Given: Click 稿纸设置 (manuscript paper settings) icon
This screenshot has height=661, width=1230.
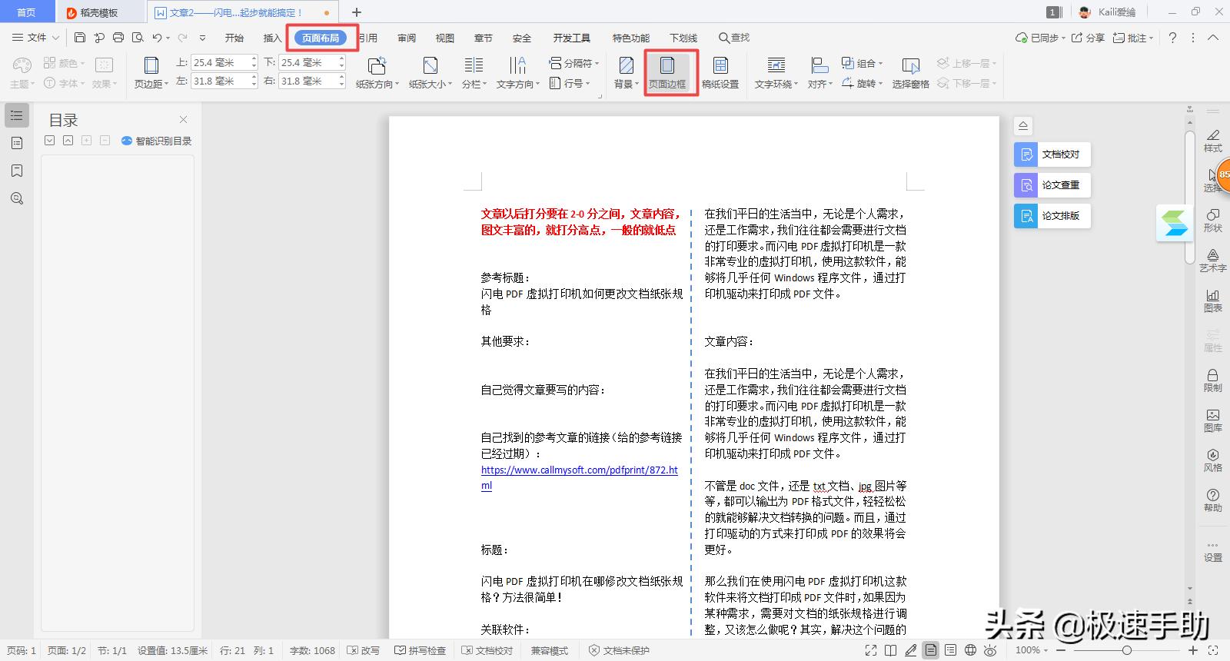Looking at the screenshot, I should (720, 73).
